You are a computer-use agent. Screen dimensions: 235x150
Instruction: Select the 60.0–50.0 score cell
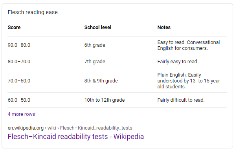click(19, 100)
